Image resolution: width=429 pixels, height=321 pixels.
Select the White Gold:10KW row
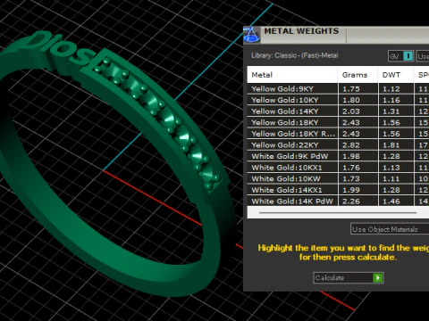point(338,178)
